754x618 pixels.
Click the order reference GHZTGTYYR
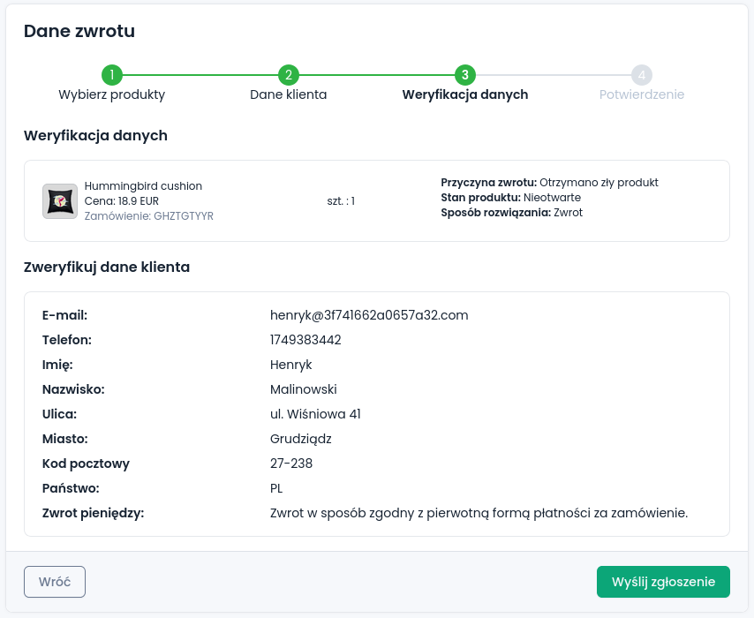click(x=149, y=215)
